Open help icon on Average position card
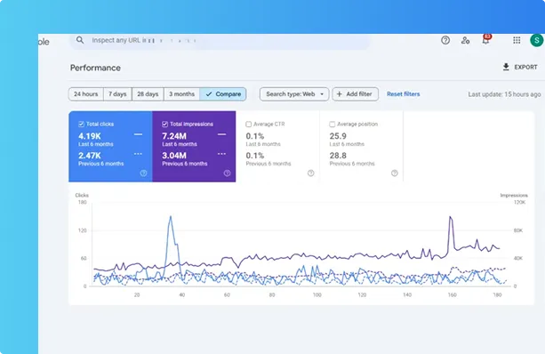Viewport: 545px width, 354px height. [395, 173]
